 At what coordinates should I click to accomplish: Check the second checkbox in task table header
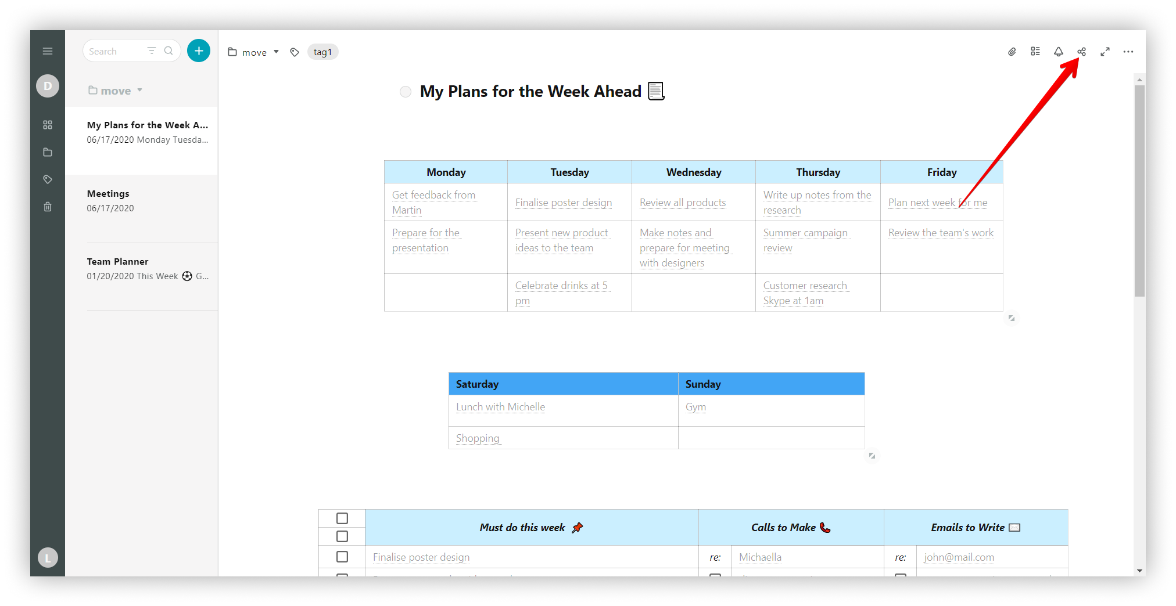click(x=342, y=536)
